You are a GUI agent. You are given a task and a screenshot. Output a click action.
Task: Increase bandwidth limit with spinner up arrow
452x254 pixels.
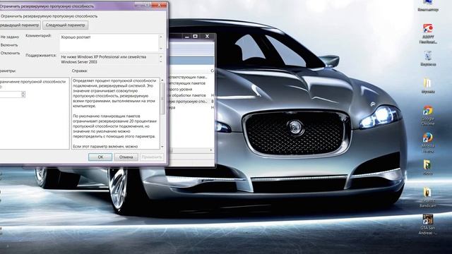click(23, 92)
